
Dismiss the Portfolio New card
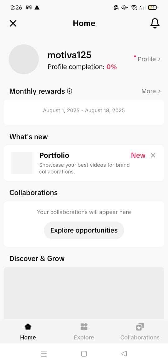point(153,155)
